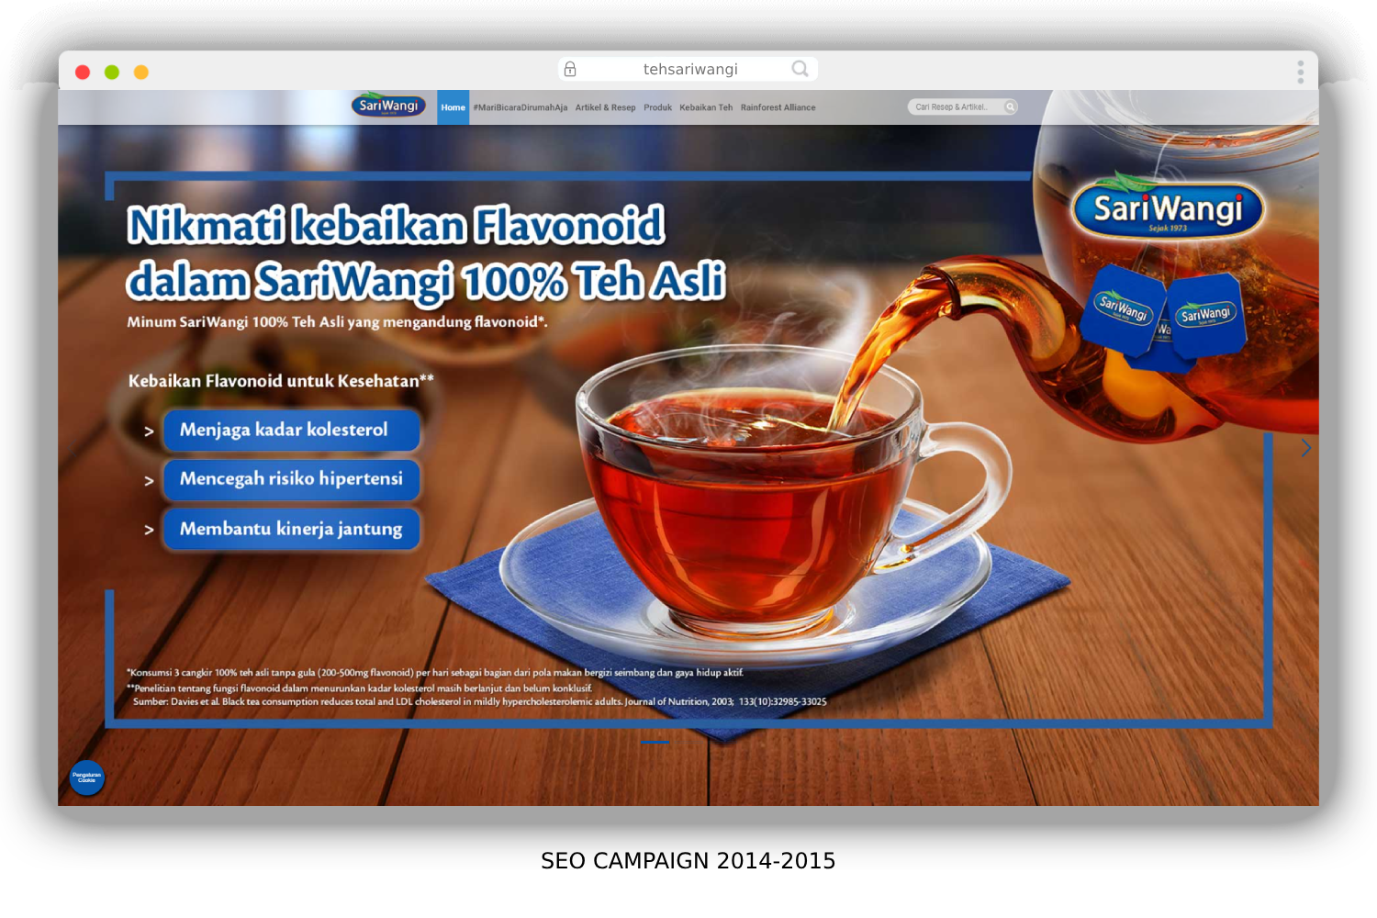Open the Pengaturan Cookie round button
The image size is (1377, 918).
87,778
